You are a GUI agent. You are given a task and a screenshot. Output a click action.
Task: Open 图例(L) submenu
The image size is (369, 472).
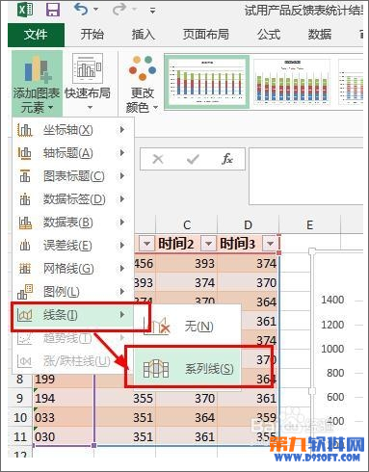click(x=72, y=292)
